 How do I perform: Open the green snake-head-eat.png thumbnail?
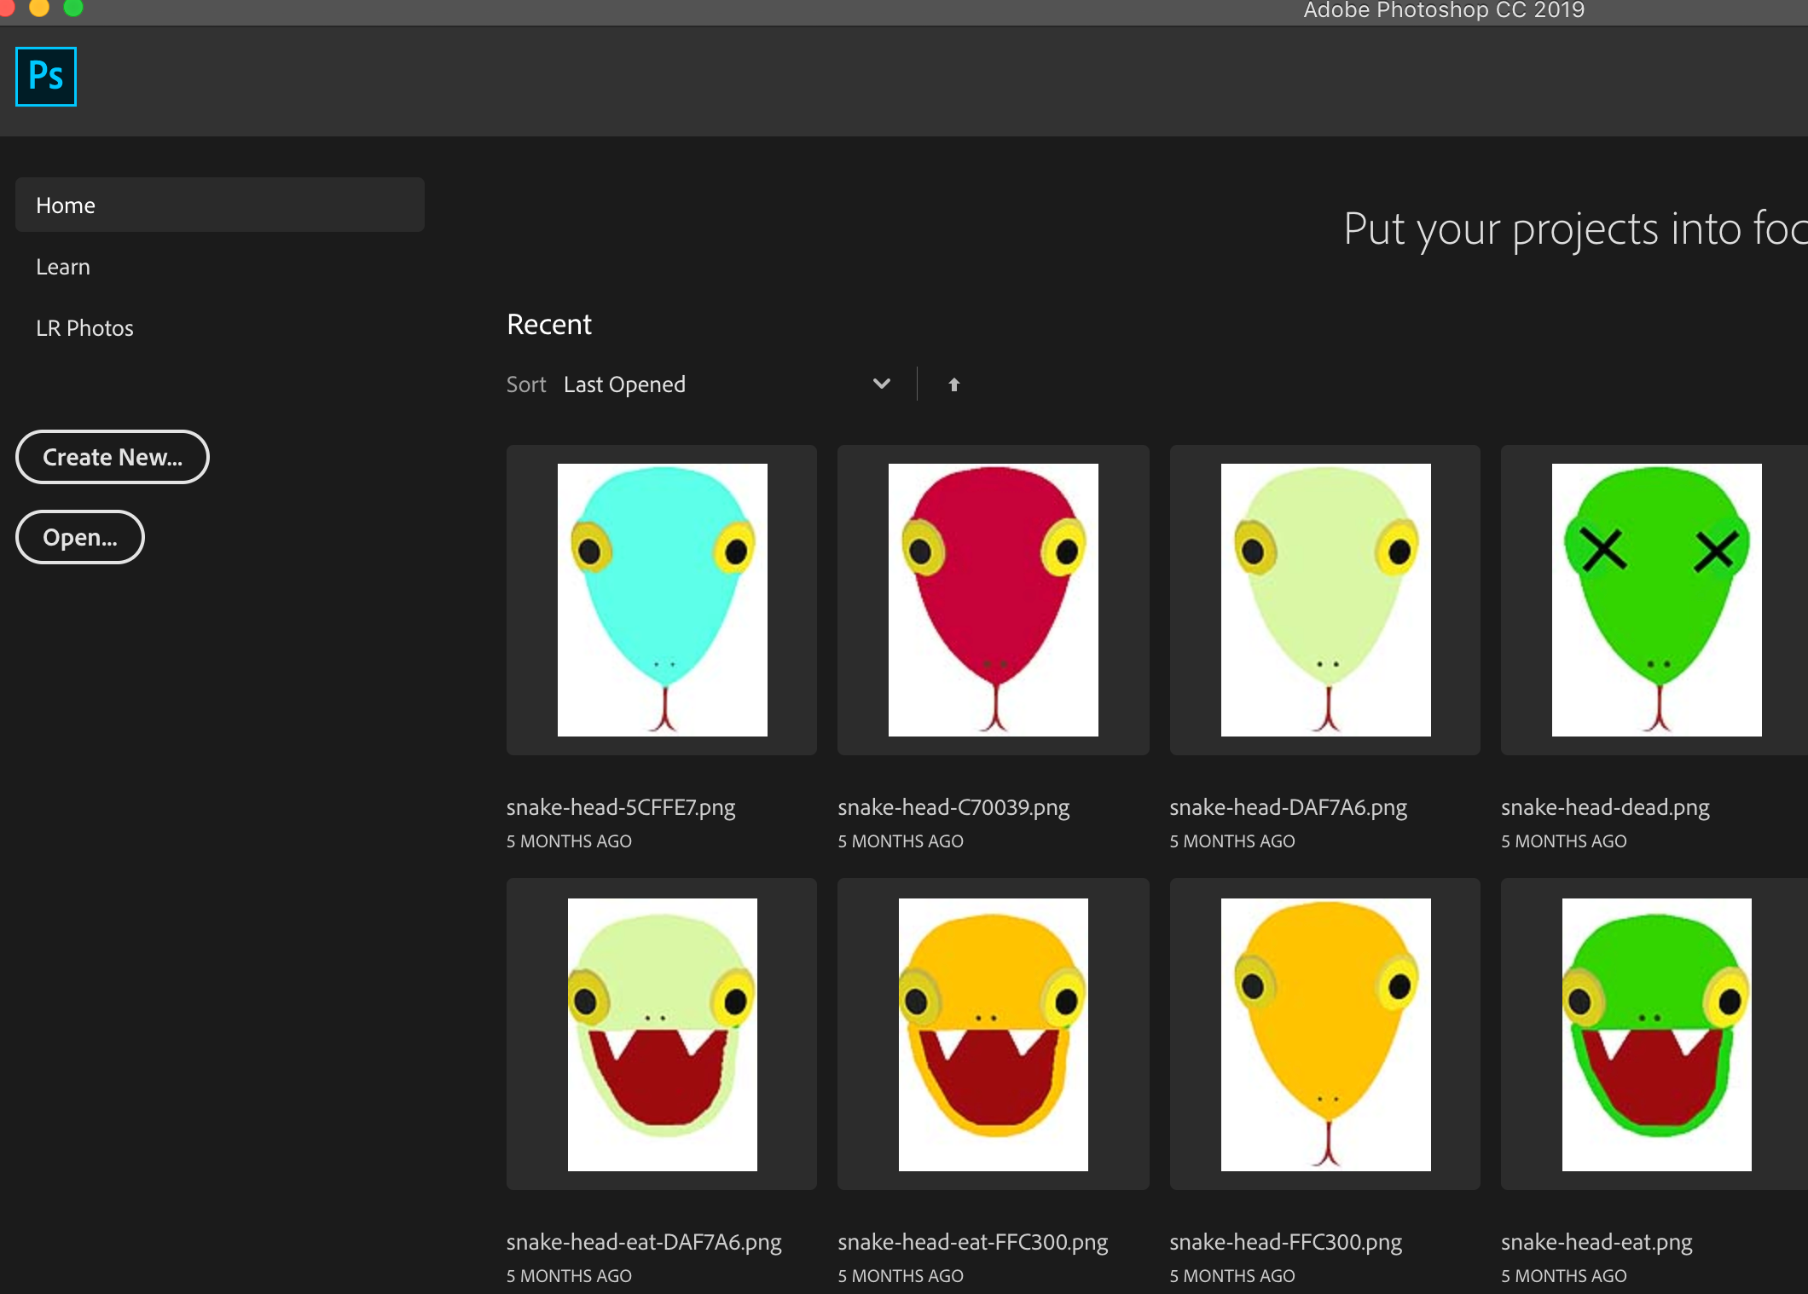coord(1656,1034)
